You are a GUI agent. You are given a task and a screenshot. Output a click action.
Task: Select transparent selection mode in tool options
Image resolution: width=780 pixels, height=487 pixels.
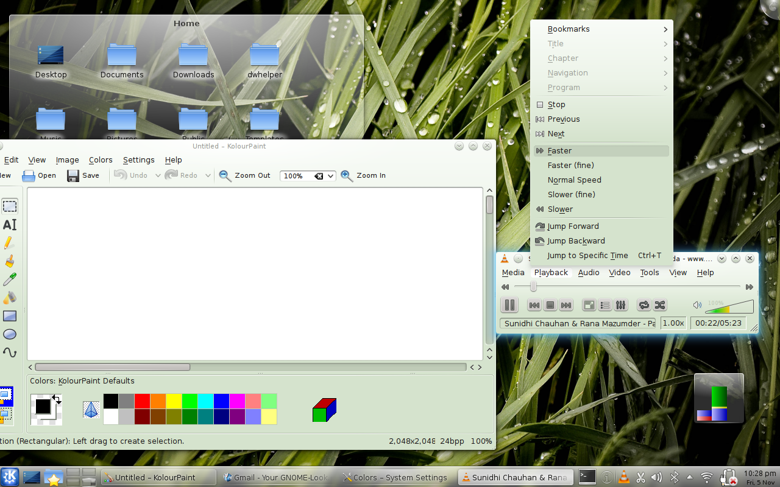(5, 416)
